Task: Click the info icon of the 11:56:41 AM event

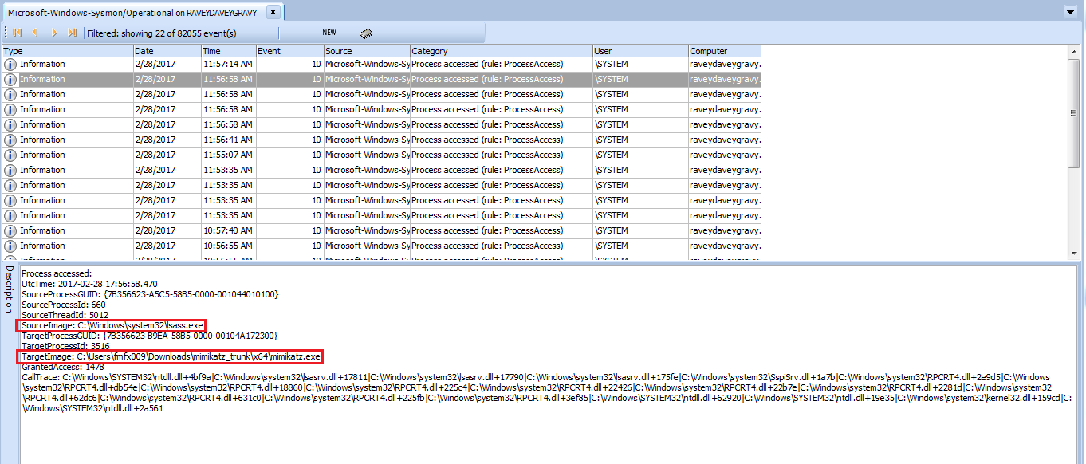Action: click(x=11, y=140)
